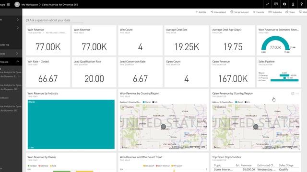Click the teal (Blank) legend dot on Won Revenue by Country/Region
This screenshot has width=307, height=172.
pyautogui.click(x=144, y=102)
